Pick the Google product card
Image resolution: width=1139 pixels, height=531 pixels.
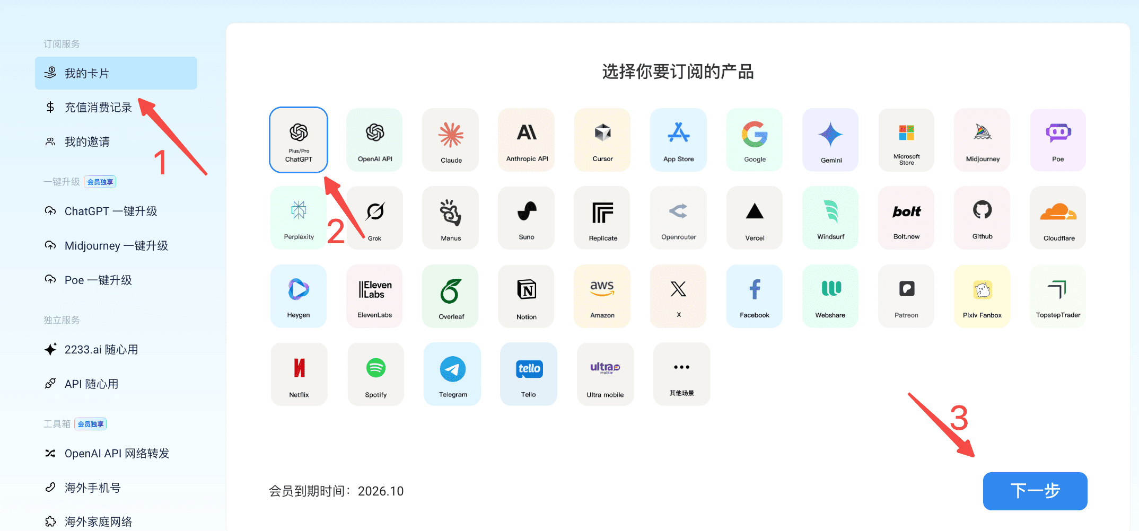tap(755, 140)
